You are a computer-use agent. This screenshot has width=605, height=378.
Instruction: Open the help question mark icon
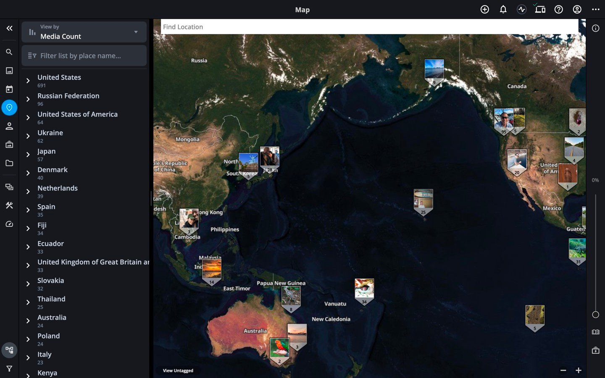[558, 9]
